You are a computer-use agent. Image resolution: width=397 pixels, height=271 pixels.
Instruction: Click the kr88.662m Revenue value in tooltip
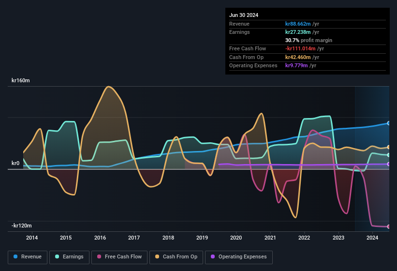302,24
